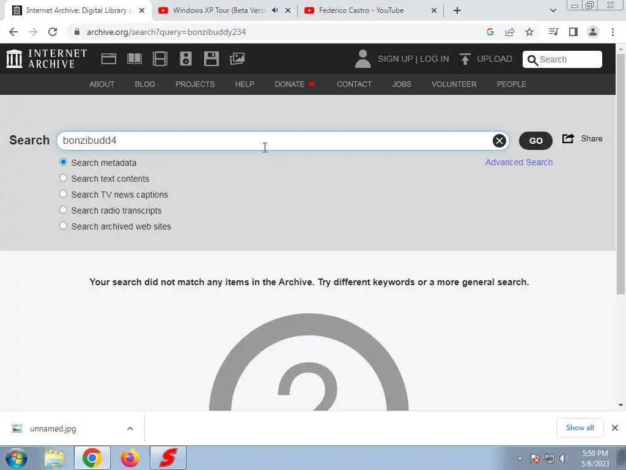The height and width of the screenshot is (470, 626).
Task: Expand unnamed.jpg download options chevron
Action: tap(130, 428)
